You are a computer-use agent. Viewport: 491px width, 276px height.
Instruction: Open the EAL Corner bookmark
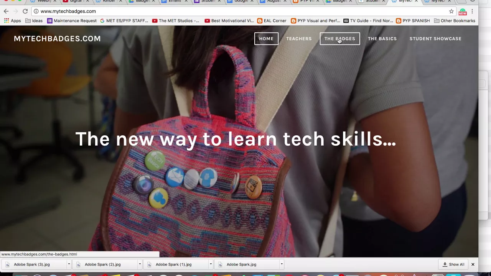point(272,21)
